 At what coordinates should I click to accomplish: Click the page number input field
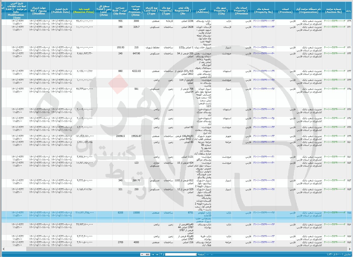coord(181,254)
